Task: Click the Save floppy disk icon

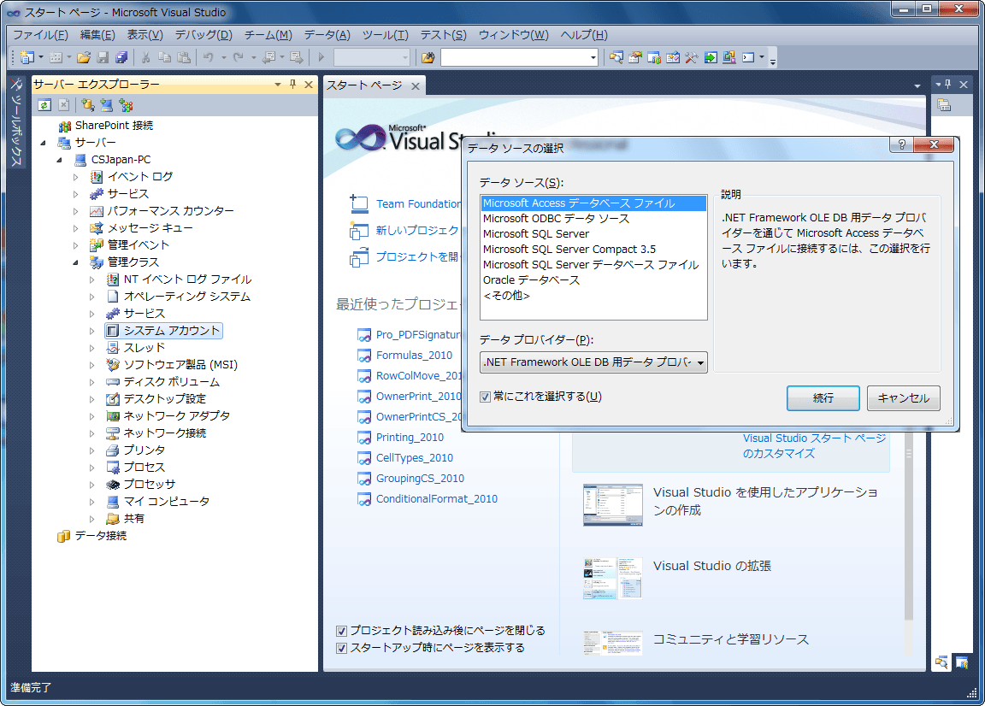Action: [x=103, y=58]
